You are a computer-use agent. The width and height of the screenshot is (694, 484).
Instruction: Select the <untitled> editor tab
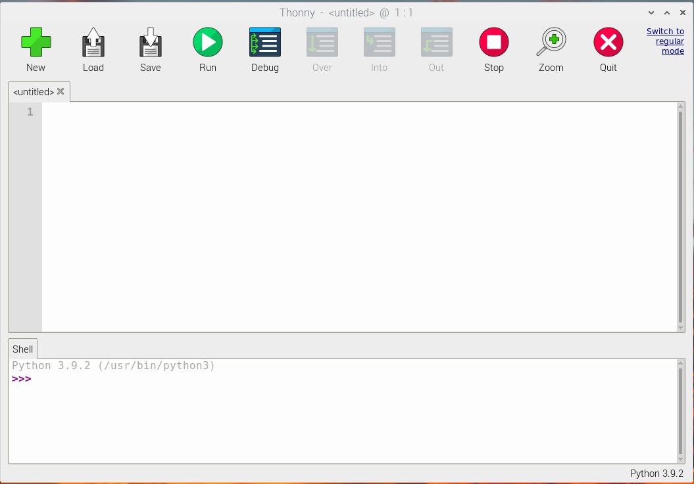point(34,92)
